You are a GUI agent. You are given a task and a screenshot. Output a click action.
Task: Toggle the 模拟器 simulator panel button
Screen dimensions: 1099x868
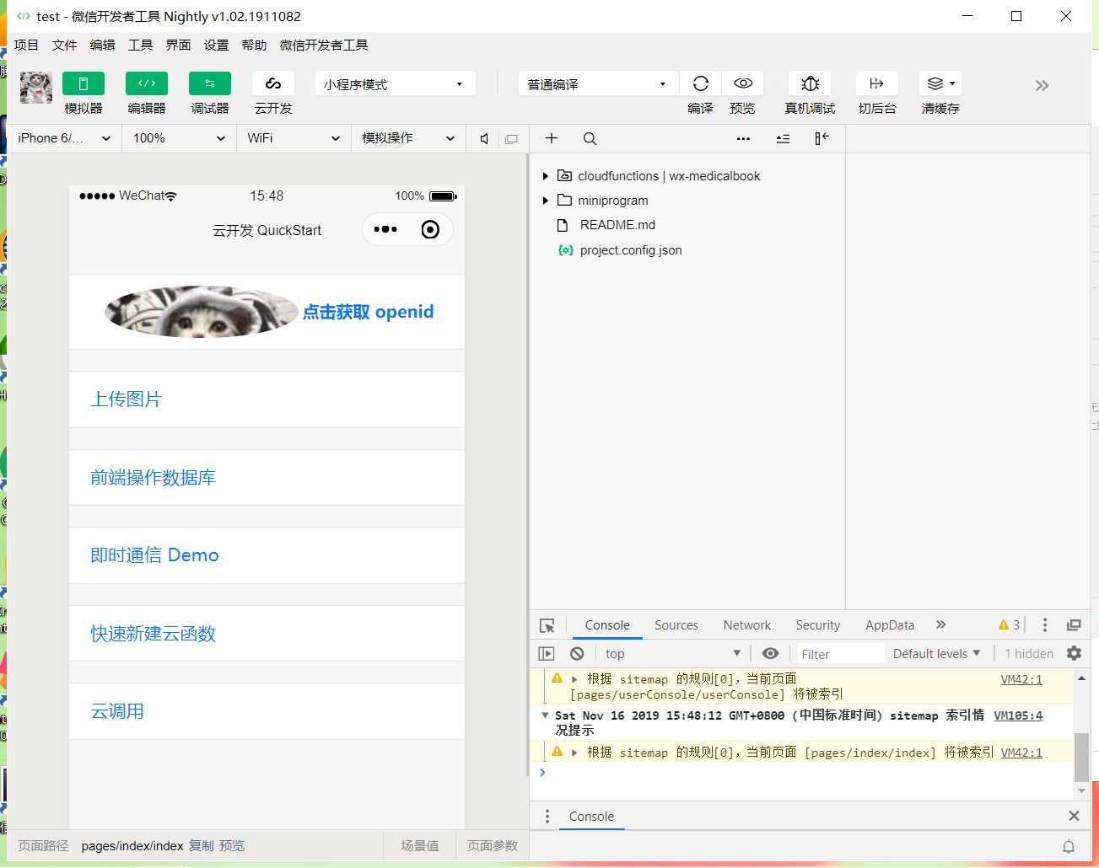pyautogui.click(x=84, y=83)
